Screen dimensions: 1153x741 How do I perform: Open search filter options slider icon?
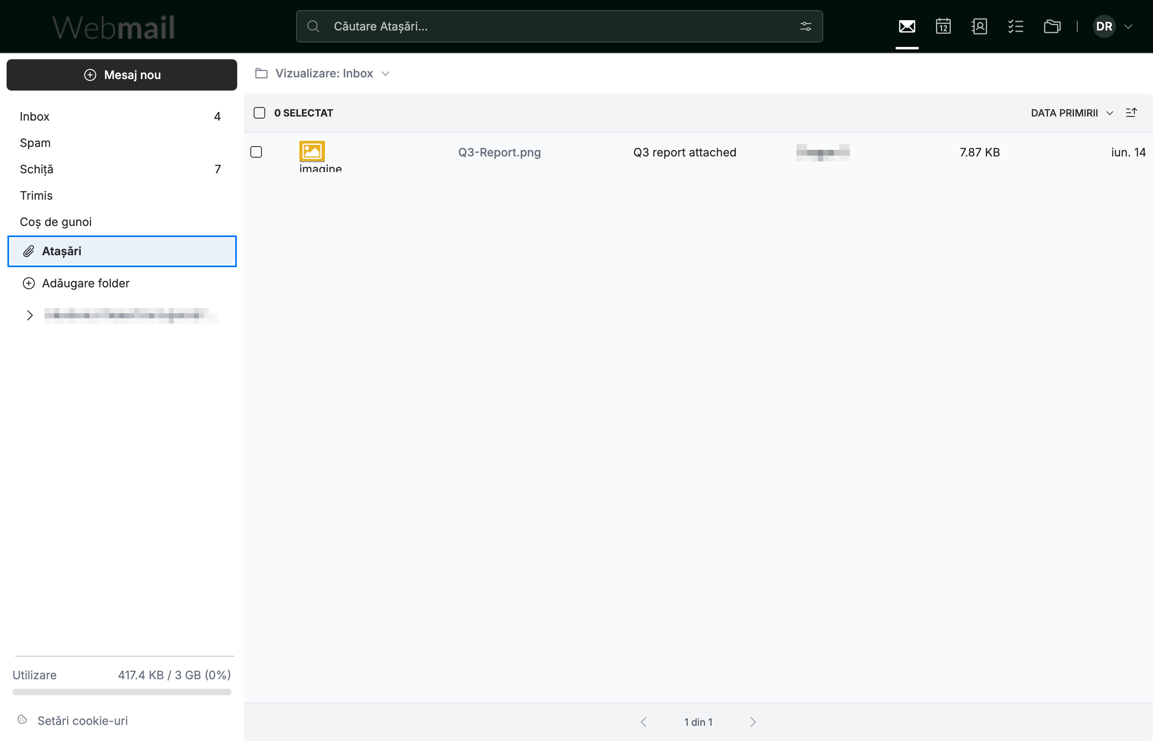coord(805,26)
